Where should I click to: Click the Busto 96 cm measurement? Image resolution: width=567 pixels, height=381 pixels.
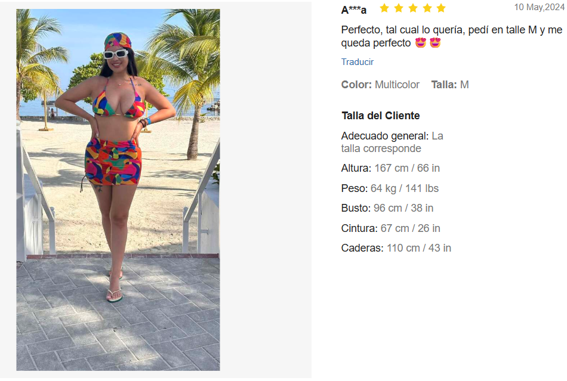point(387,208)
